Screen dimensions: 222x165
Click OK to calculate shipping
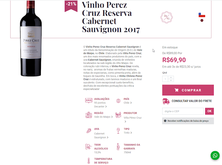pyautogui.click(x=209, y=111)
